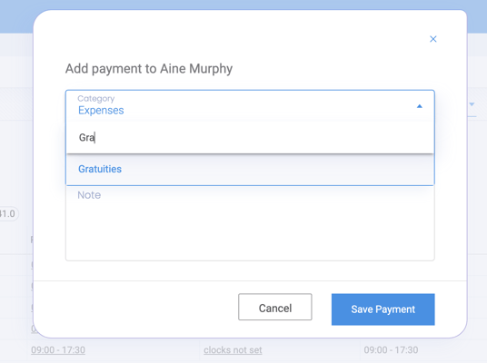Click the Add payment to Aine Murphy title
This screenshot has width=487, height=363.
click(149, 69)
